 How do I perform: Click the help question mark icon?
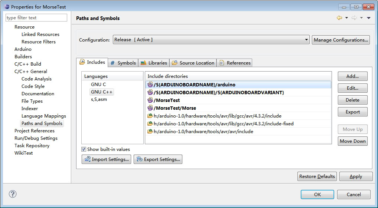[13, 194]
